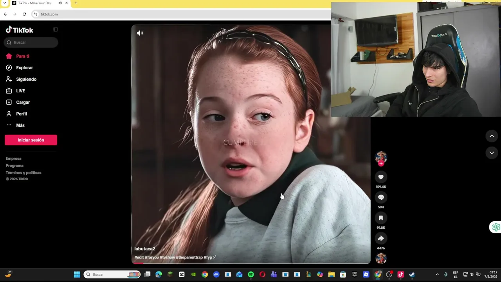Open a new browser tab

coord(76,3)
